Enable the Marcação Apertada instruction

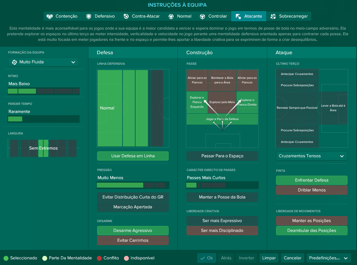[133, 207]
